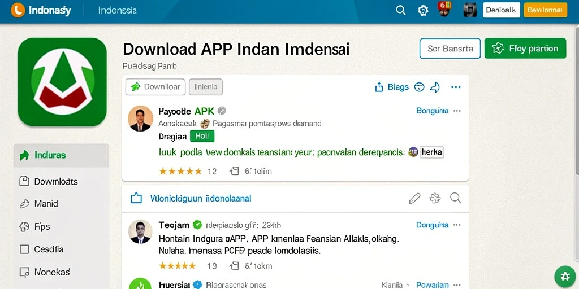Select Induras in the sidebar

[x=61, y=155]
